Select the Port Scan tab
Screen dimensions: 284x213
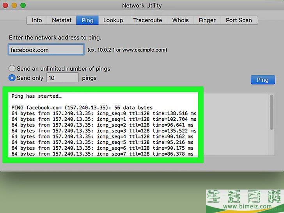point(239,20)
